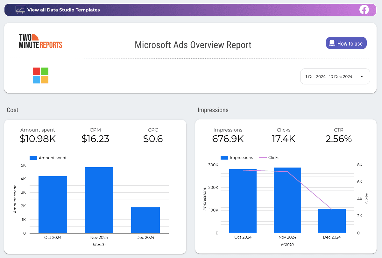The width and height of the screenshot is (382, 258).
Task: Select the Impressions section header
Action: click(x=213, y=110)
